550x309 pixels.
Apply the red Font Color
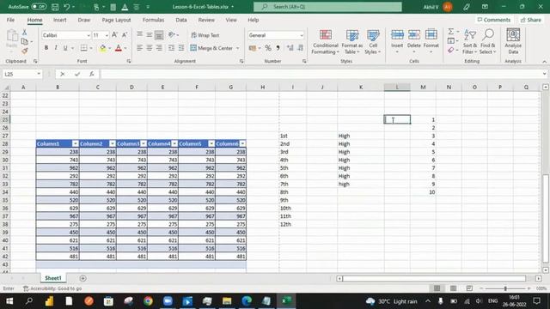click(x=119, y=48)
